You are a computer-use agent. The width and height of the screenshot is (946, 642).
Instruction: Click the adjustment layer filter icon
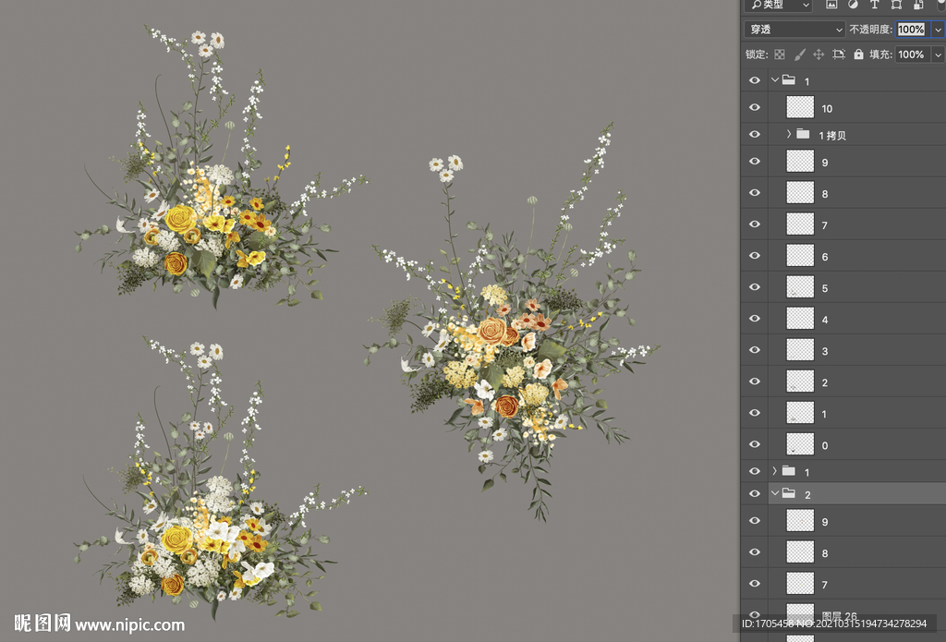[852, 5]
